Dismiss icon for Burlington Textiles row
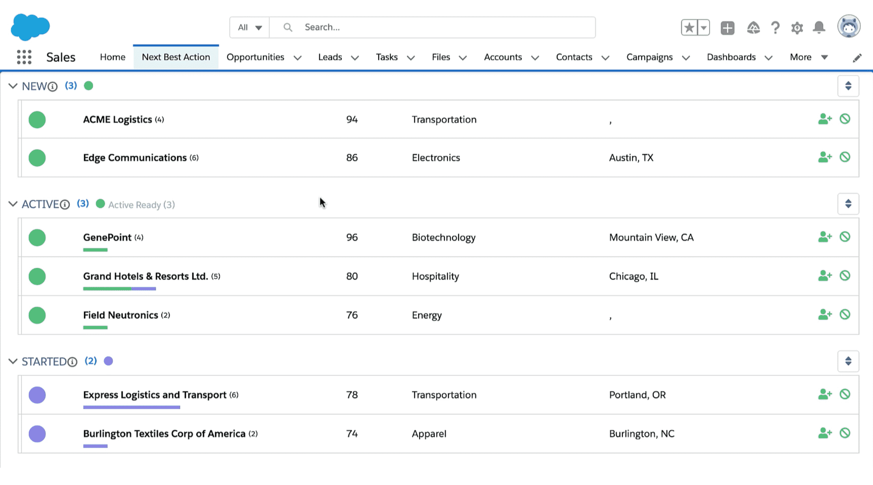This screenshot has width=873, height=485. click(845, 433)
